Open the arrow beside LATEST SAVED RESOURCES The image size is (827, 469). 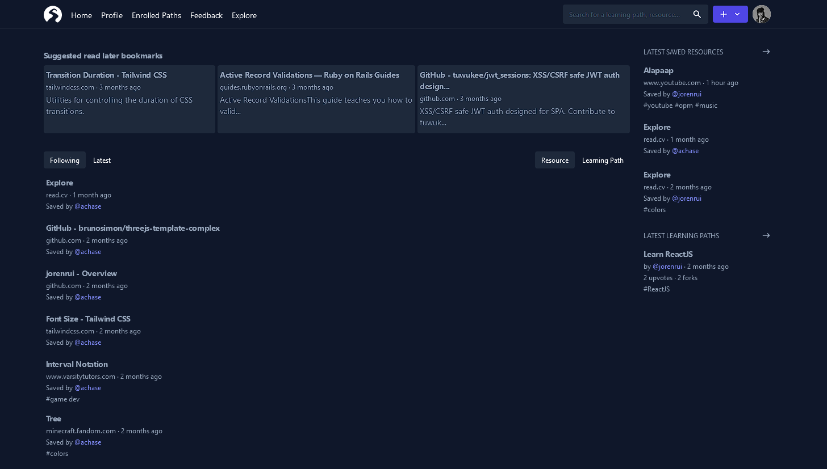[766, 52]
